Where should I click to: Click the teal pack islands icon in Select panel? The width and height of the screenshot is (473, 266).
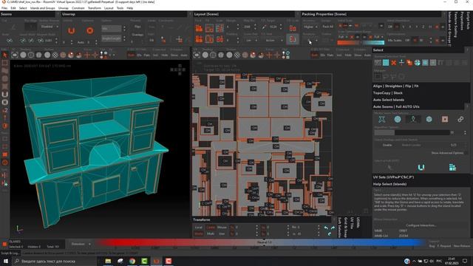[452, 168]
